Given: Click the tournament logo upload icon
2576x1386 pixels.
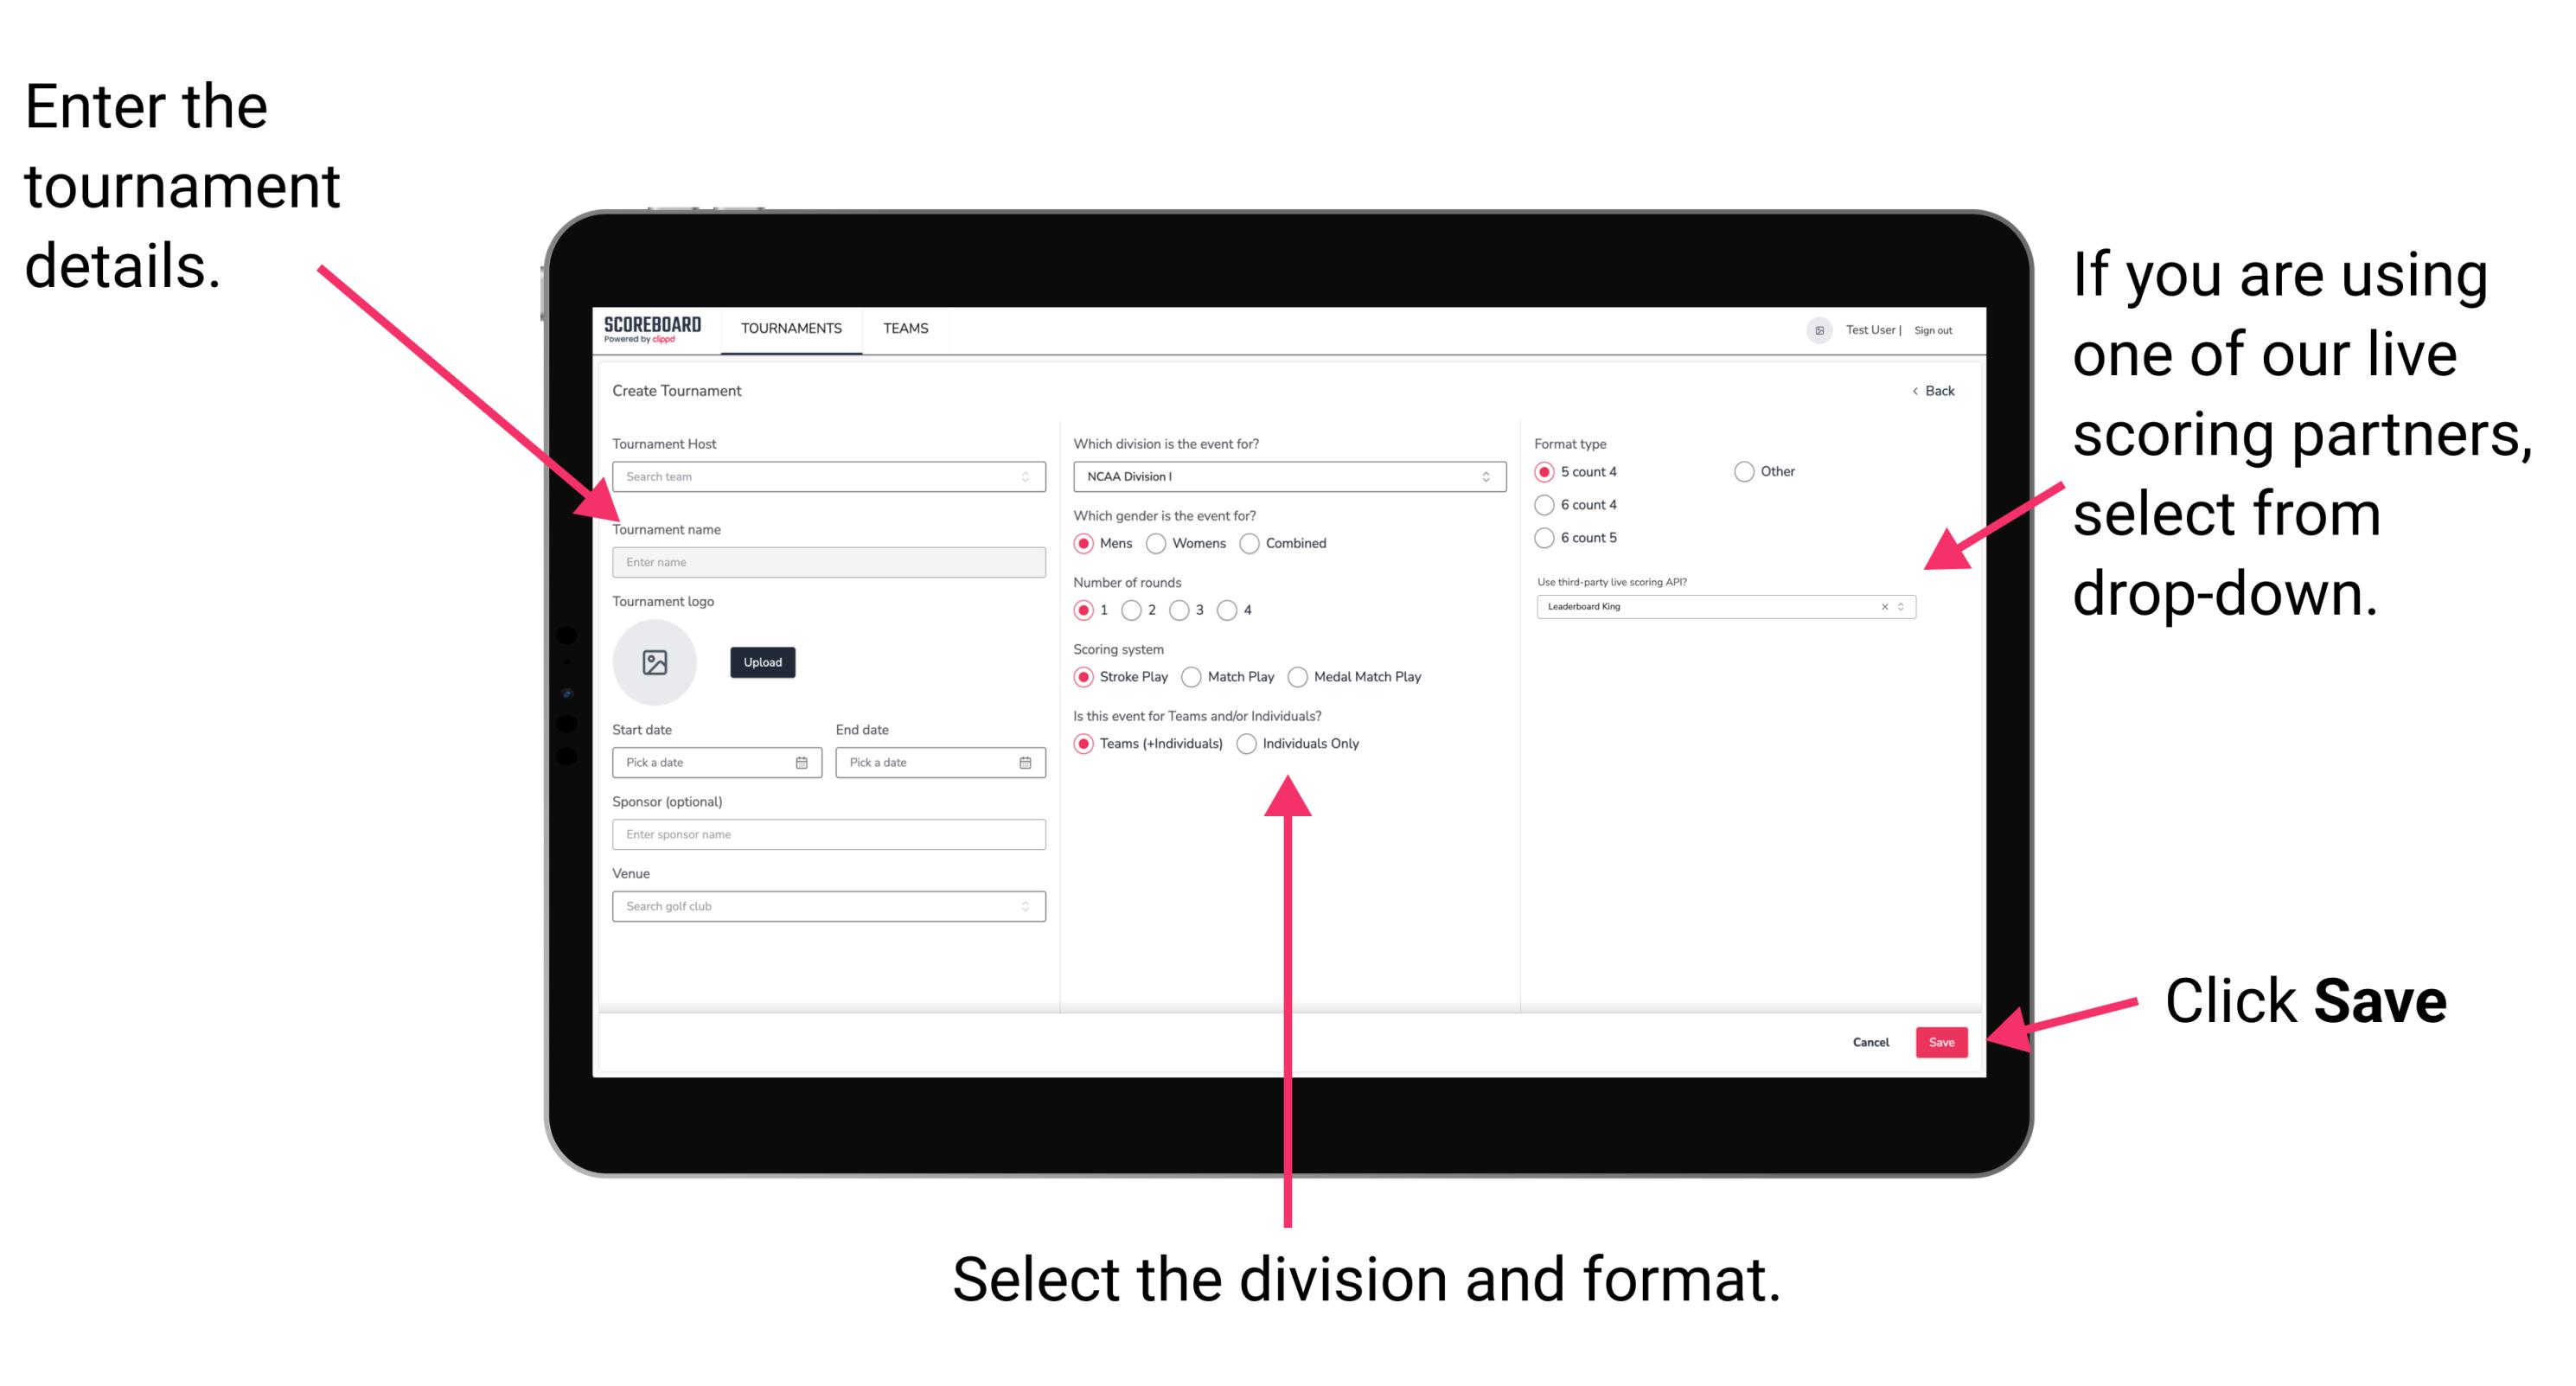Looking at the screenshot, I should click(x=657, y=662).
